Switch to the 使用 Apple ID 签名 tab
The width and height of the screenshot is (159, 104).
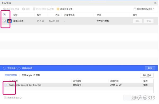[x=31, y=75]
